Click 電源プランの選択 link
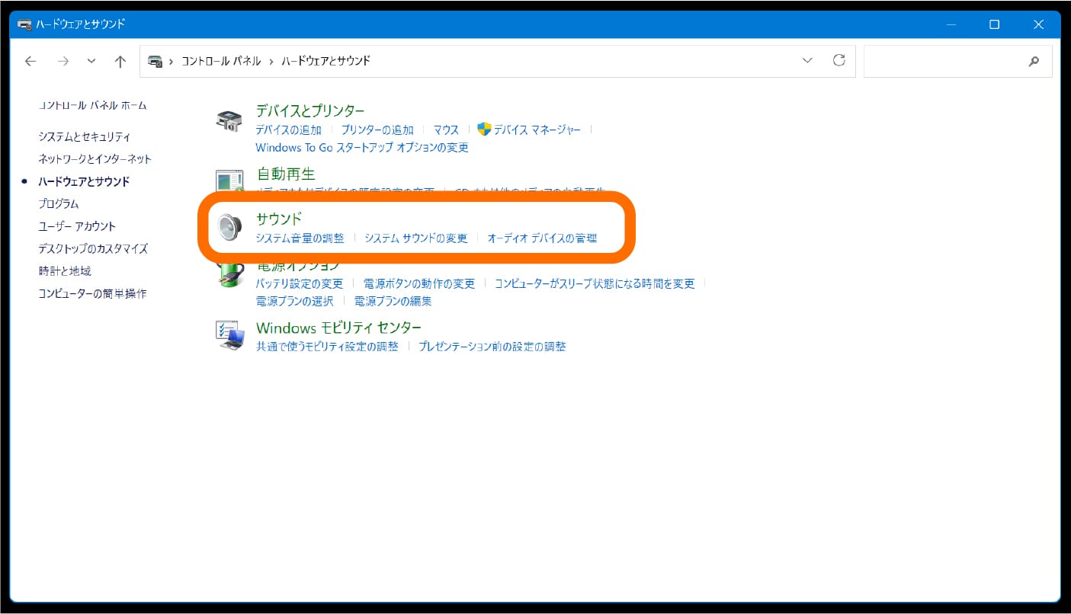1071x614 pixels. 294,301
